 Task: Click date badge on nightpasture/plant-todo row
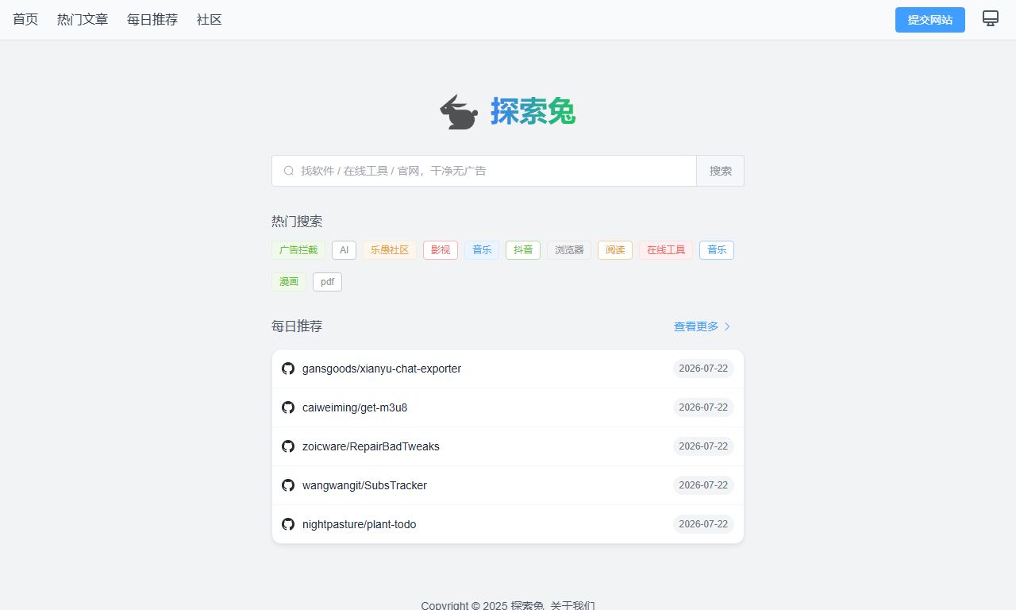(x=703, y=524)
